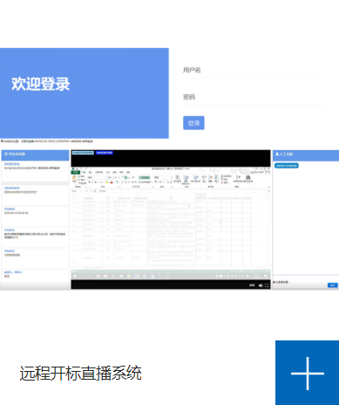
Task: Click the location pin icon in breadcrumb
Action: 2,141
